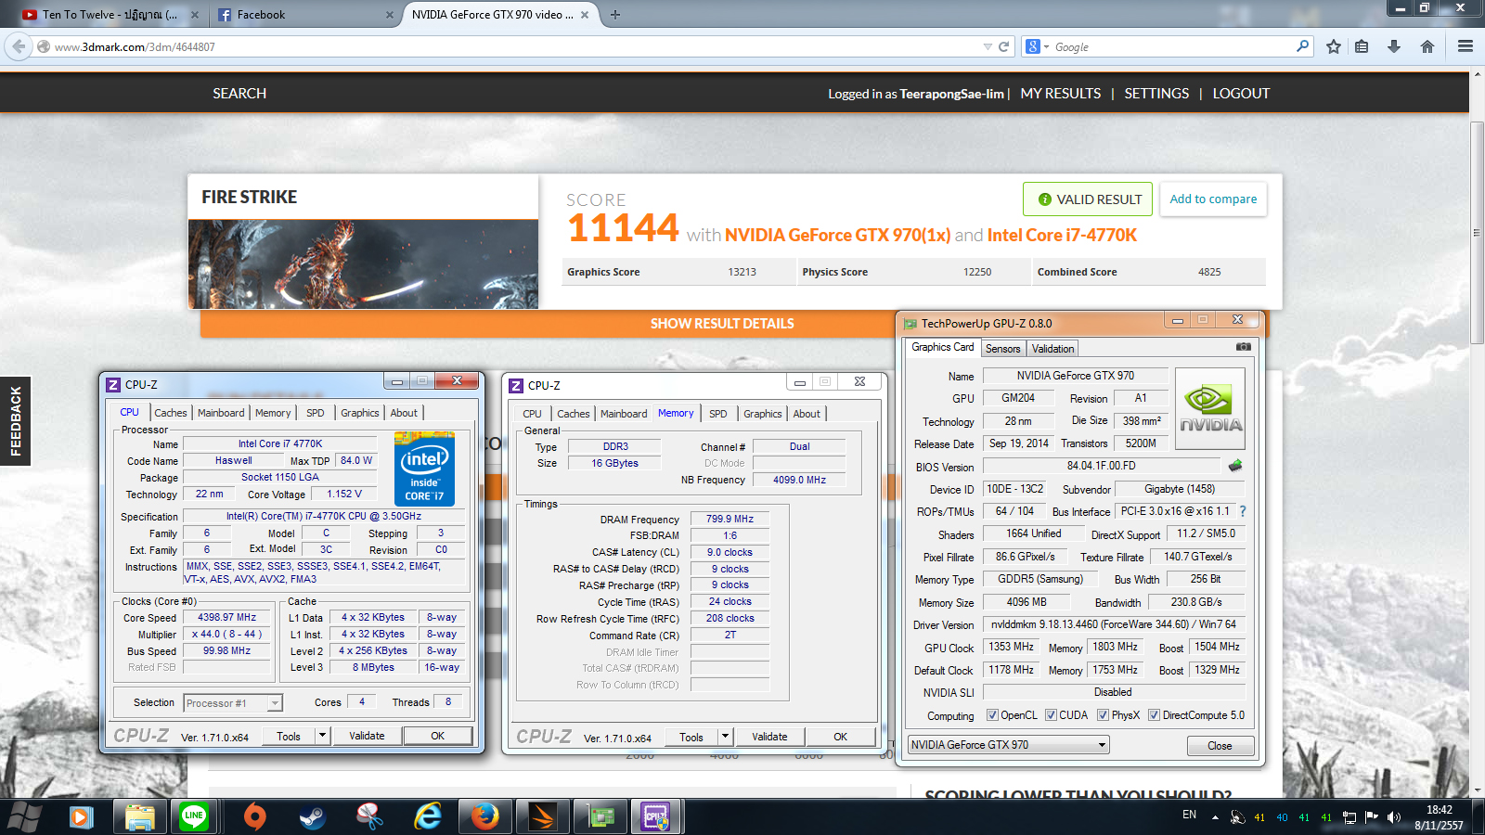
Task: Expand Tools dropdown arrow in Memory CPU-Z
Action: 726,737
